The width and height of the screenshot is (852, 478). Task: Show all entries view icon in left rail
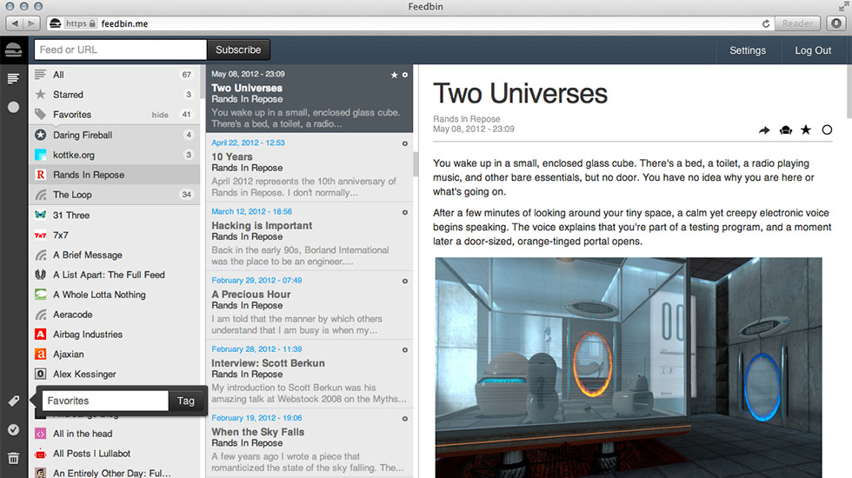(x=14, y=79)
